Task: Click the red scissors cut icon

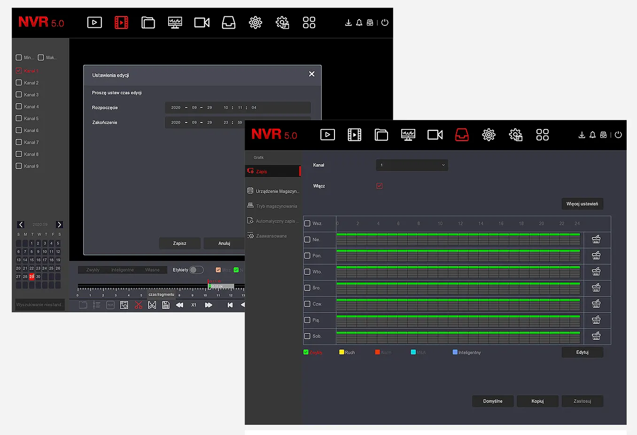Action: point(139,305)
